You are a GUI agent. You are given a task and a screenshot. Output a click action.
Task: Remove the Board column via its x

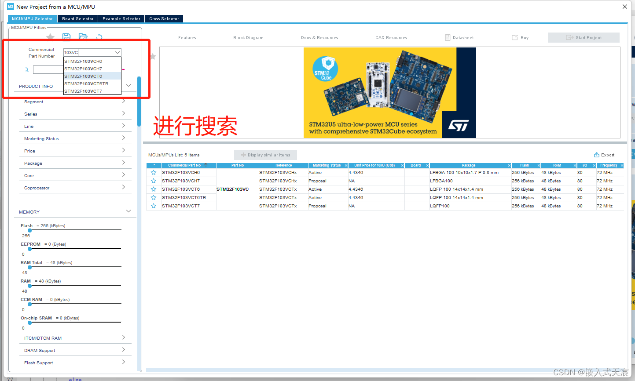click(427, 166)
